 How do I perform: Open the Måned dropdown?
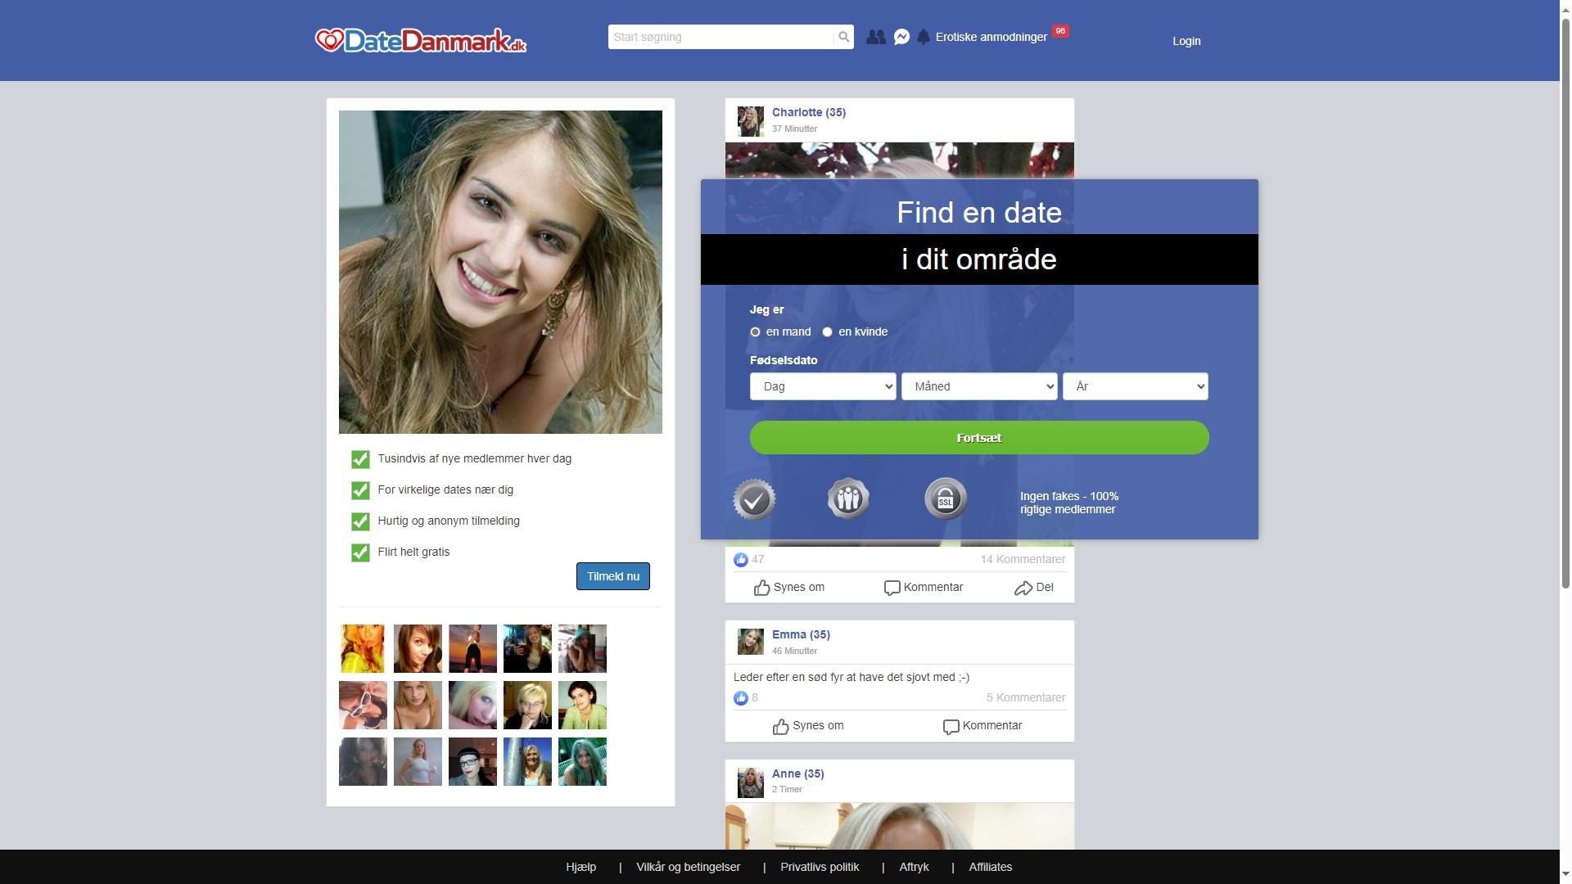pyautogui.click(x=979, y=386)
